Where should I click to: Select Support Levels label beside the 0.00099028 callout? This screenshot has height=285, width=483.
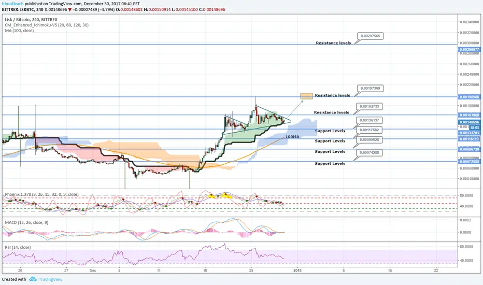[x=330, y=152]
